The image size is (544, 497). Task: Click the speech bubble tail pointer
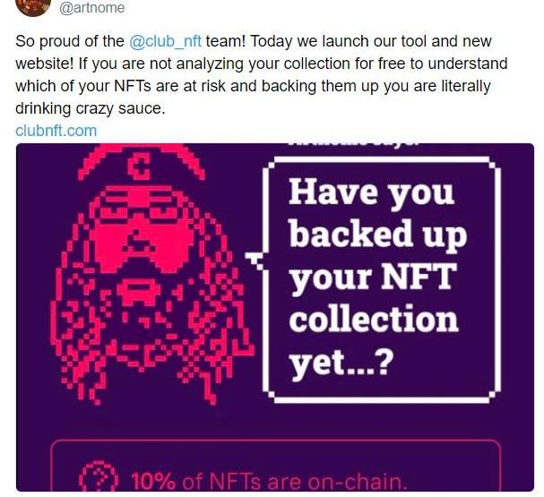[255, 258]
